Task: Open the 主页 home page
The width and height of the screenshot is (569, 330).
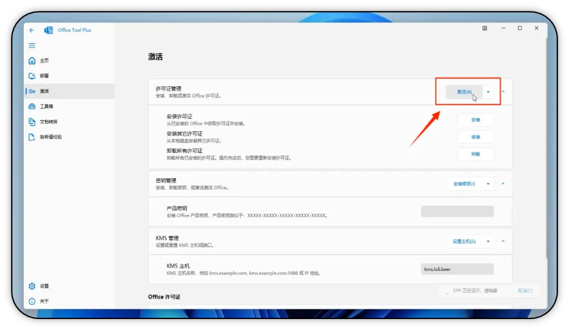Action: [70, 61]
